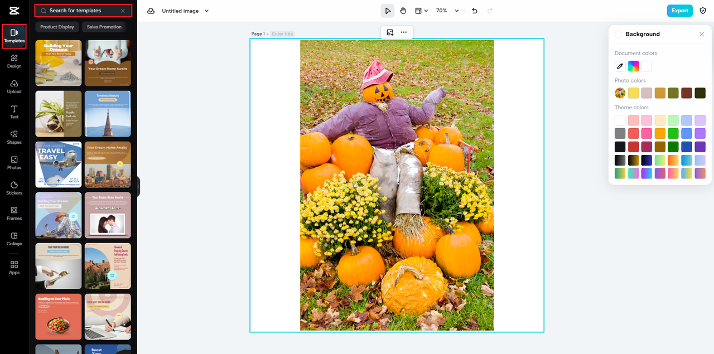Open the three-dot page options menu

[404, 32]
